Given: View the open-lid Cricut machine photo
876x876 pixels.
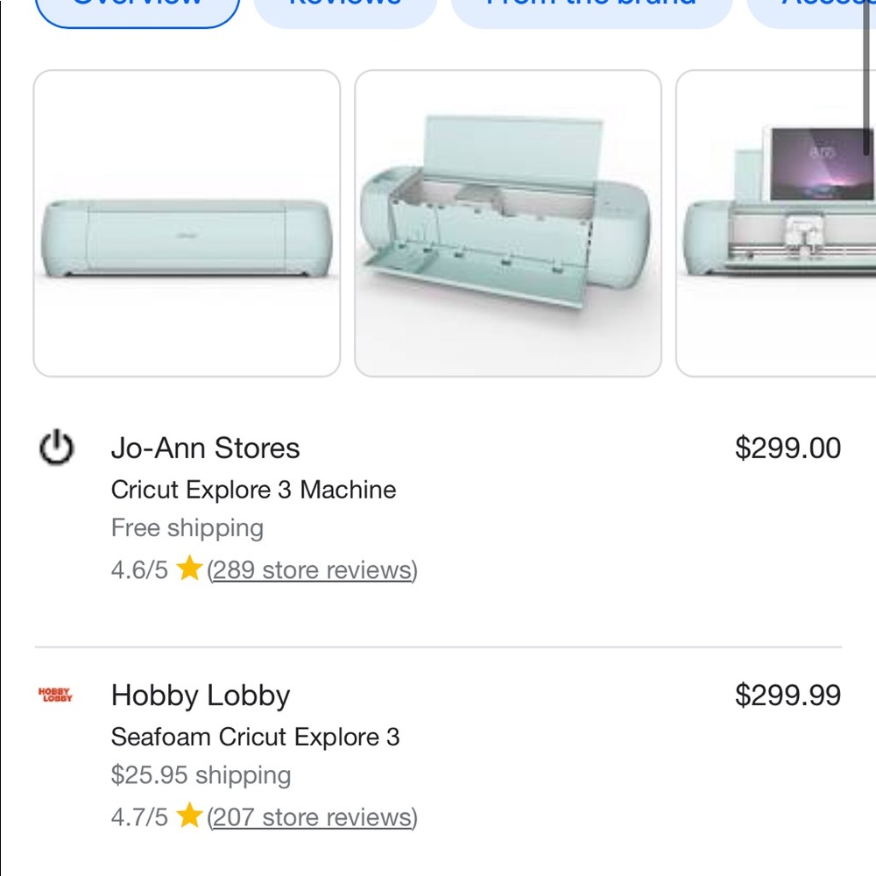Looking at the screenshot, I should [508, 223].
